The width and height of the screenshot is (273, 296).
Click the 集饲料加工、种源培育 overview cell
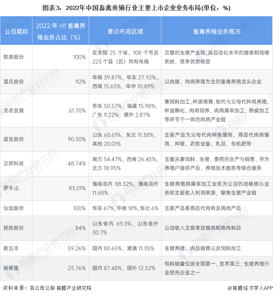[x=217, y=111]
